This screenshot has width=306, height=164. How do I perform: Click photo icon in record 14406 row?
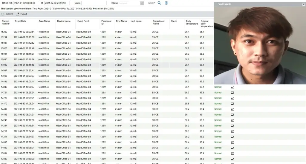232,115
